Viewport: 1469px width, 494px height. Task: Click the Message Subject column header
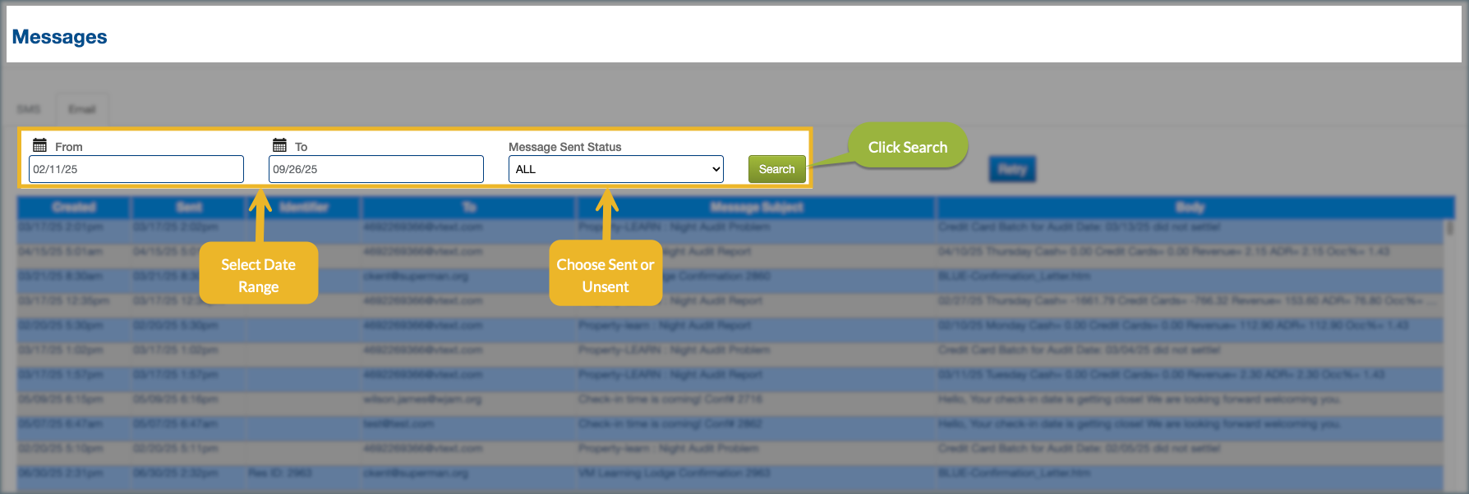756,207
